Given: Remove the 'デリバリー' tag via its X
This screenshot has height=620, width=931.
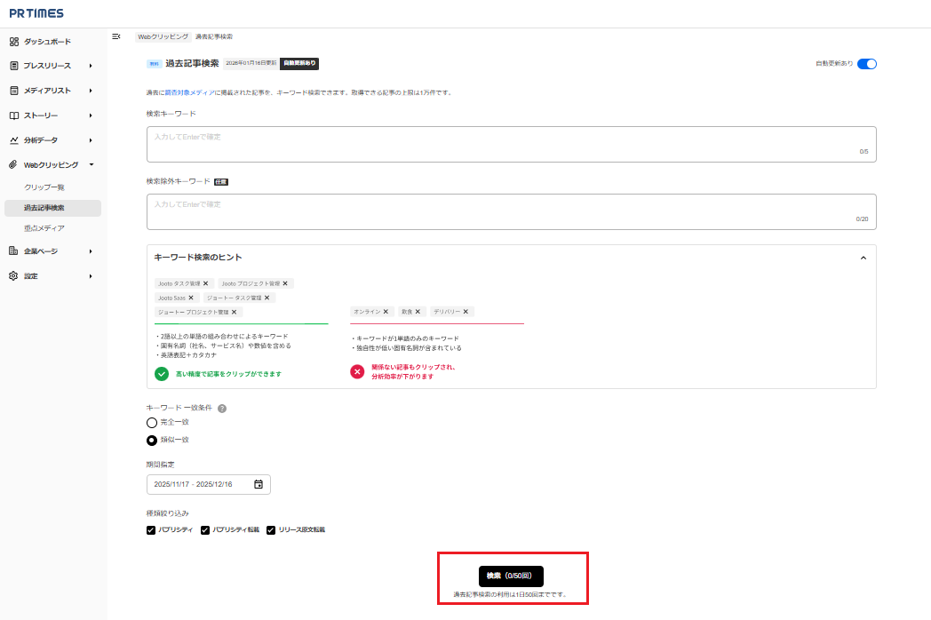Looking at the screenshot, I should [466, 312].
